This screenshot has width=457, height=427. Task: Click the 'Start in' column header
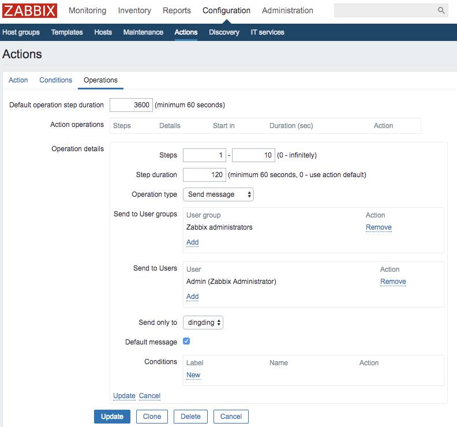click(223, 126)
